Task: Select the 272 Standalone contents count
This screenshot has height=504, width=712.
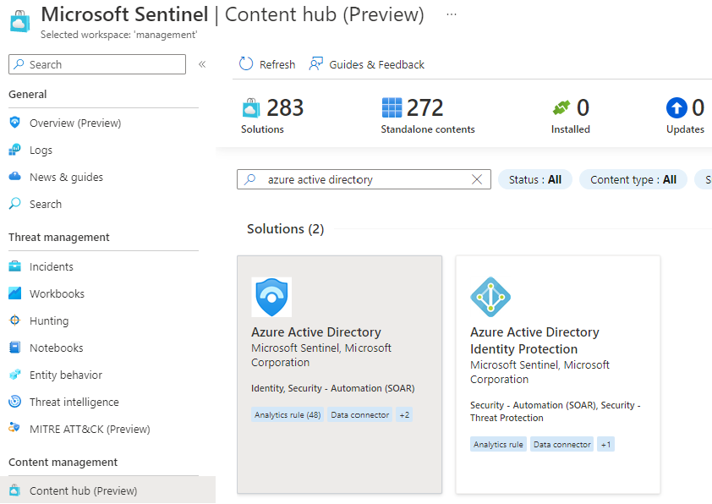Action: [x=425, y=108]
